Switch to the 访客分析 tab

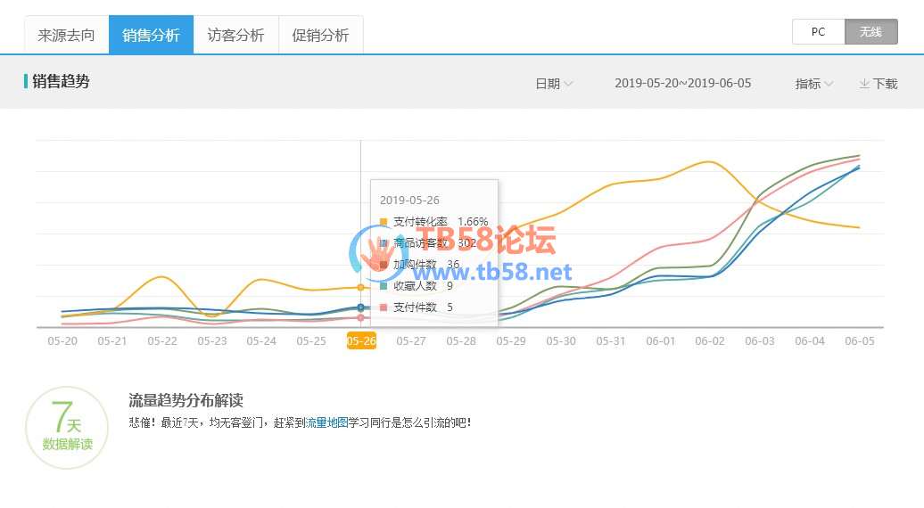coord(235,36)
